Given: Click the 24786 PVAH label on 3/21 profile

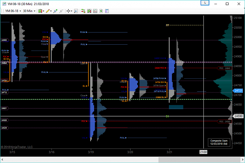Looking at the screenshot, I should point(159,78).
